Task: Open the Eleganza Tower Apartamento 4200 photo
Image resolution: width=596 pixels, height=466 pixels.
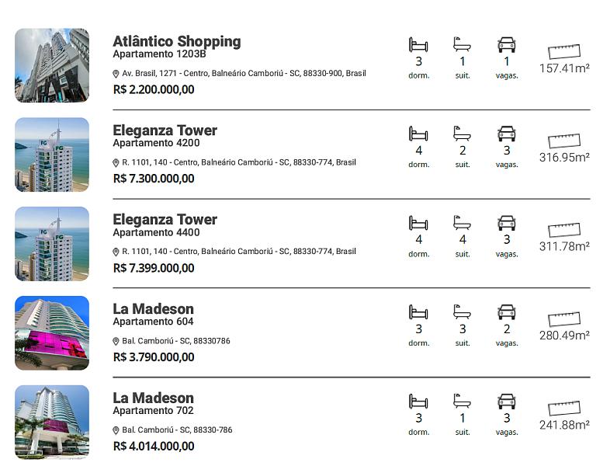Action: coord(52,155)
